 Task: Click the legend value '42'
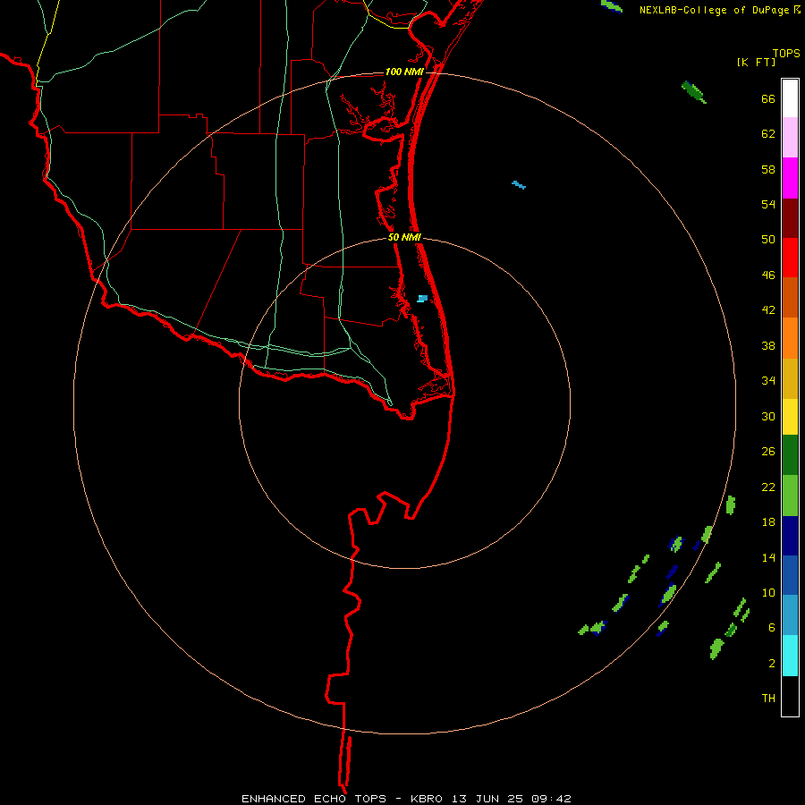[x=768, y=310]
